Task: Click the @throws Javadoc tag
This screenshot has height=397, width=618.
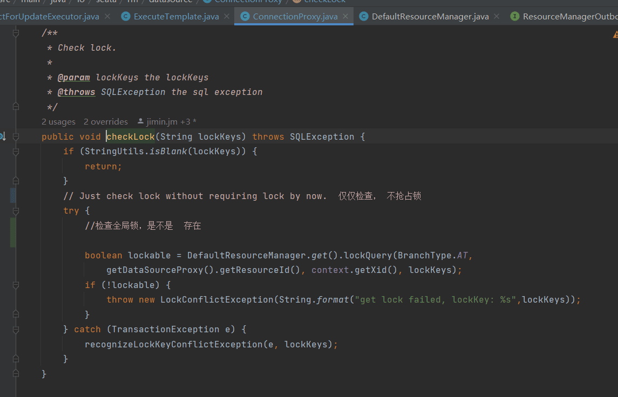Action: (x=77, y=92)
